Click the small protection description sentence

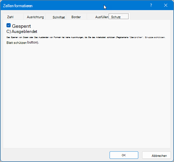[86, 37]
